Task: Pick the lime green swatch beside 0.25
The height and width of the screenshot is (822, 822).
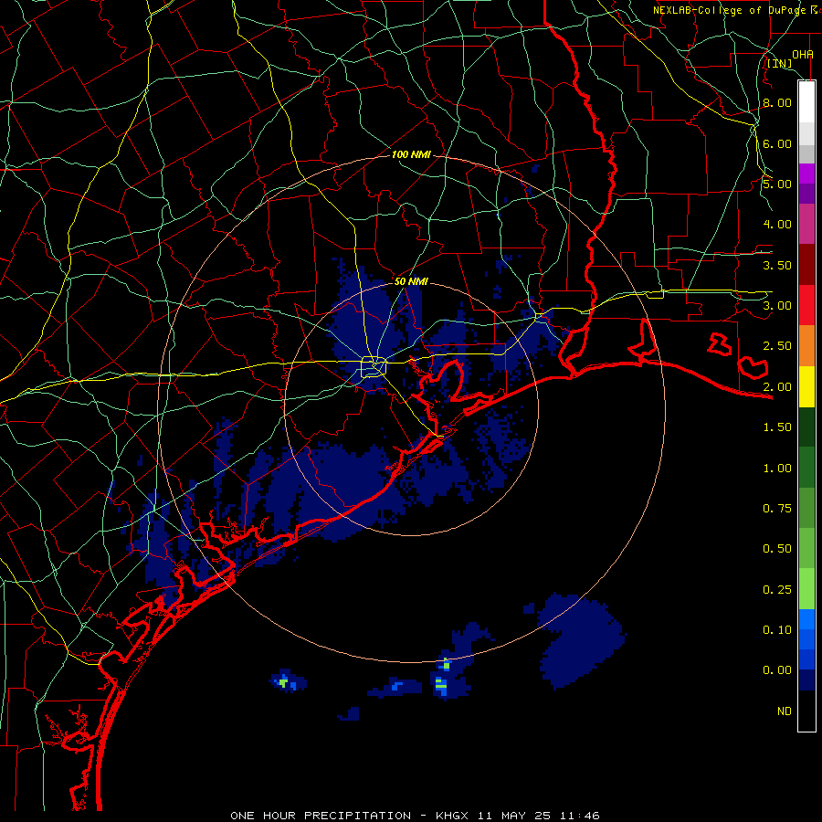Action: [806, 589]
